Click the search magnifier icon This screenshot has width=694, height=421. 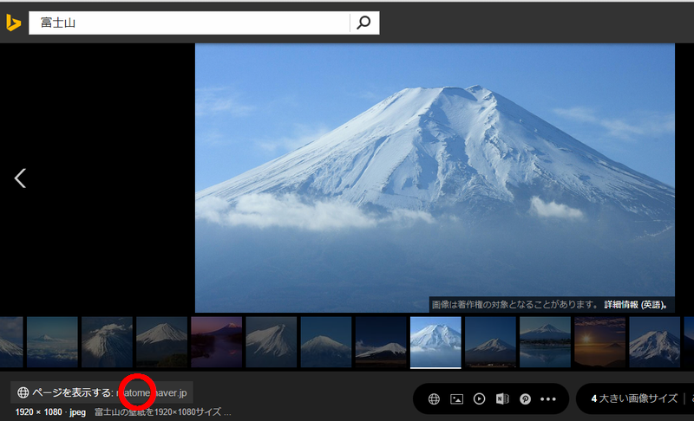pyautogui.click(x=363, y=23)
